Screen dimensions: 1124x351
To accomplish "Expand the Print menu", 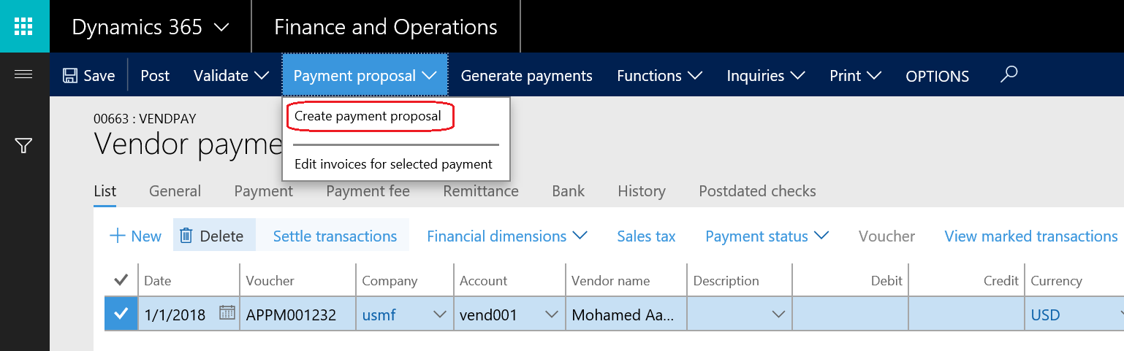I will (856, 76).
